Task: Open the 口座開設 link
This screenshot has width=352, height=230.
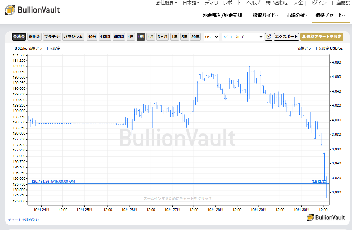Action: [x=341, y=3]
